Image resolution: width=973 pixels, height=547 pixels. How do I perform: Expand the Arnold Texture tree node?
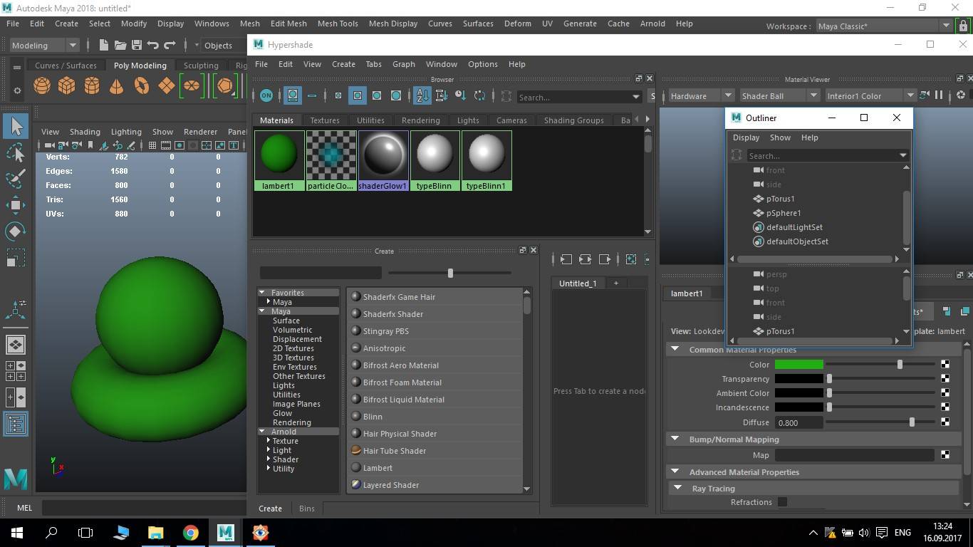click(269, 441)
